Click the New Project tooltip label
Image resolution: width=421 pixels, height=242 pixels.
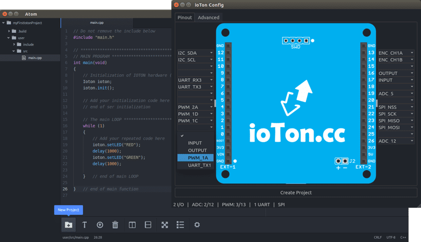(69, 210)
